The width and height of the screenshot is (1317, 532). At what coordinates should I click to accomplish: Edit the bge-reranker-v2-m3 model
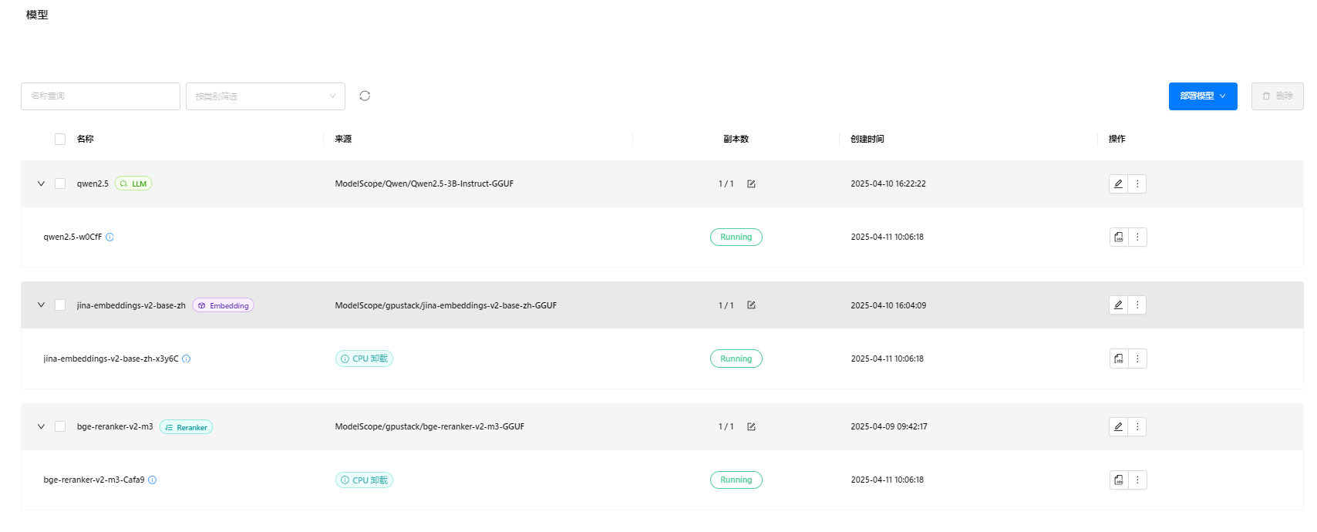(1118, 426)
